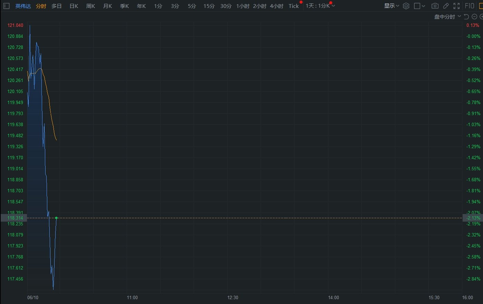
Task: Click the -2.13% current change label
Action: click(473, 218)
